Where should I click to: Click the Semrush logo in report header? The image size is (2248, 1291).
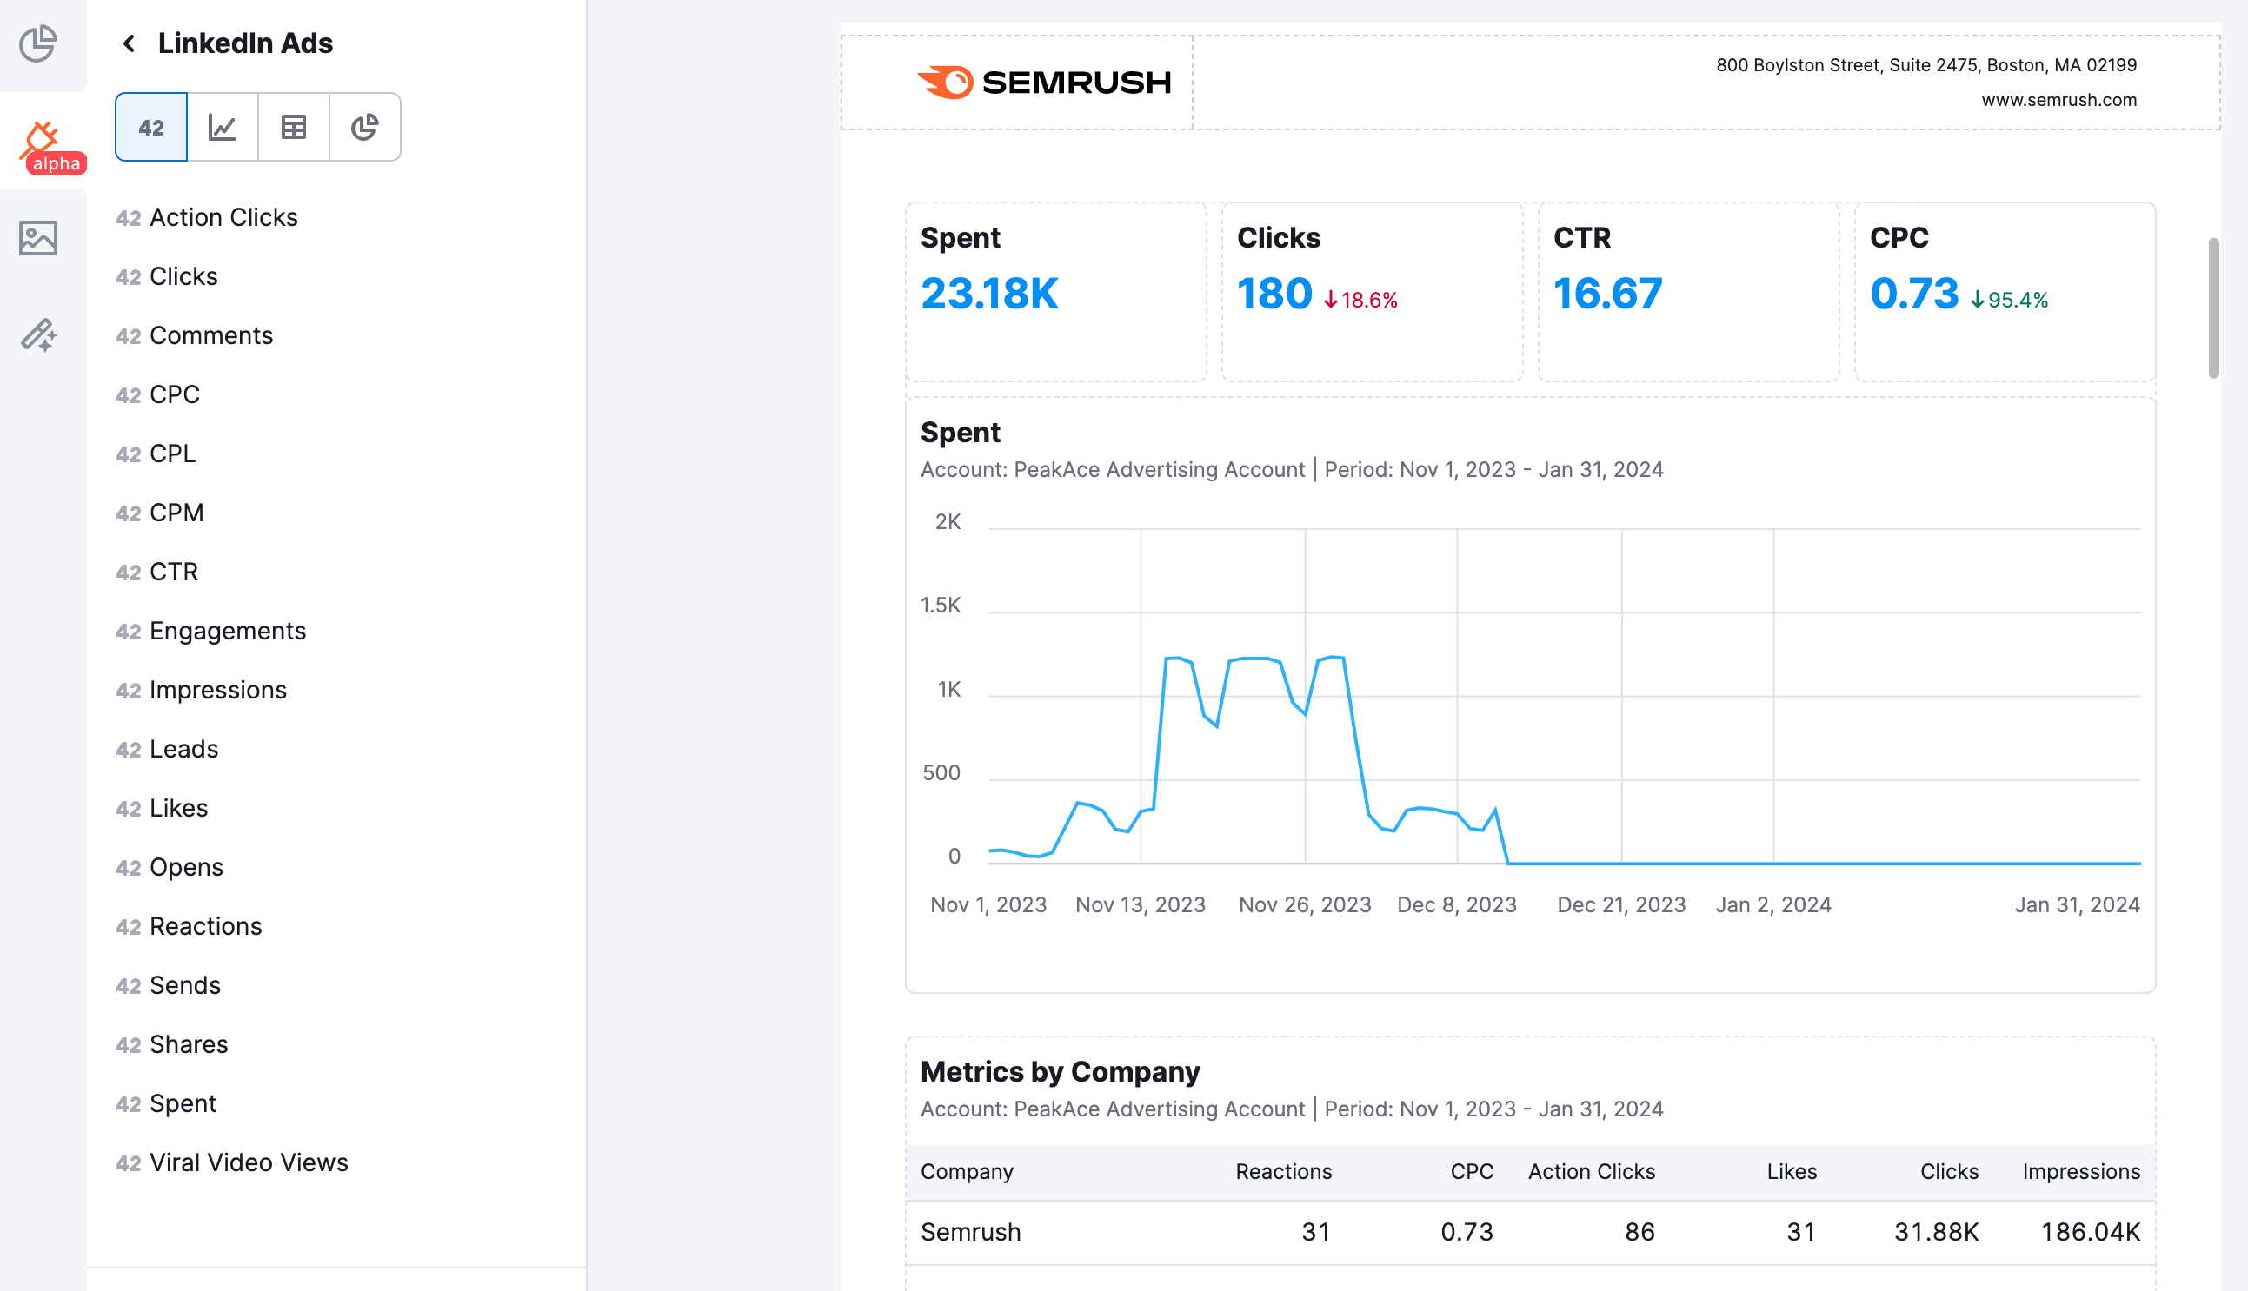click(x=1043, y=83)
